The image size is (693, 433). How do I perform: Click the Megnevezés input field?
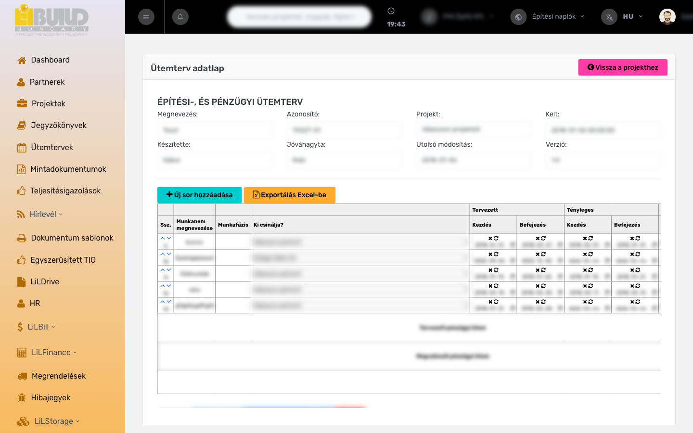(x=215, y=130)
